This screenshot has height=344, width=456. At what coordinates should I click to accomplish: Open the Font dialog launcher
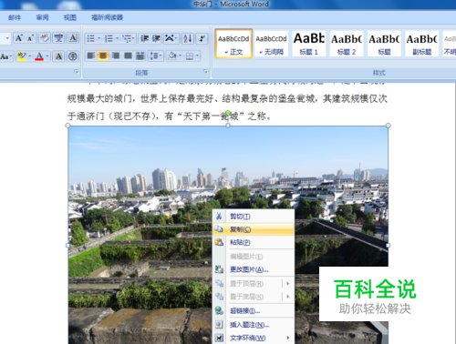(76, 72)
